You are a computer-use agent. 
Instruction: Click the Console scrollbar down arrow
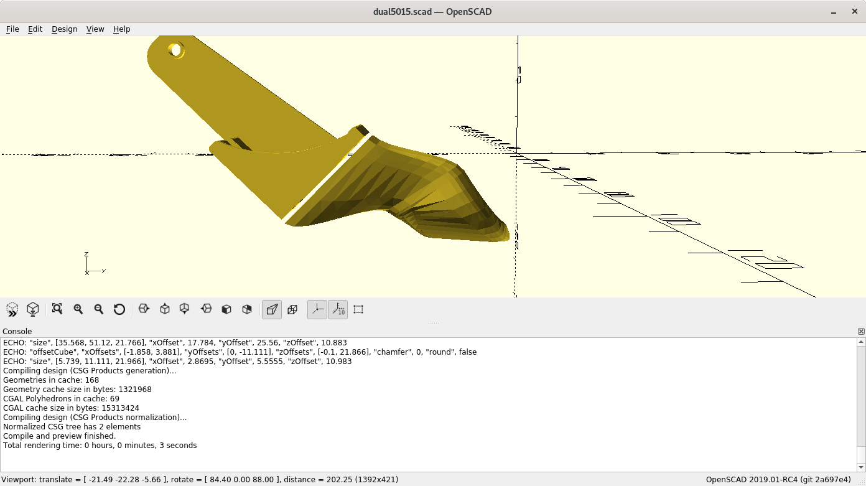pyautogui.click(x=861, y=467)
